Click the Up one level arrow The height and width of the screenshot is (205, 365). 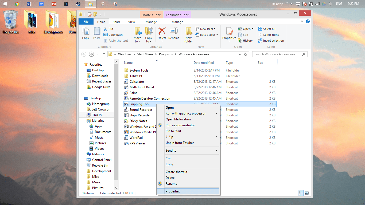point(104,54)
